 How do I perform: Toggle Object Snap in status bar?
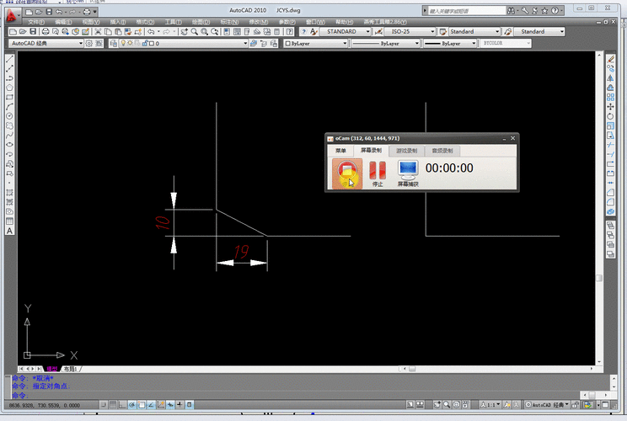[x=142, y=405]
